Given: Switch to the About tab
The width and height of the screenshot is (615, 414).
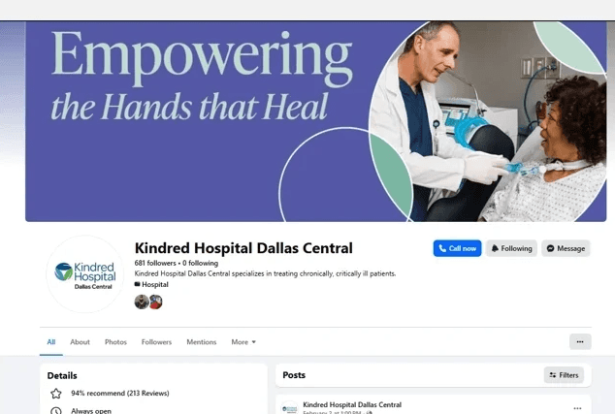Looking at the screenshot, I should 80,342.
